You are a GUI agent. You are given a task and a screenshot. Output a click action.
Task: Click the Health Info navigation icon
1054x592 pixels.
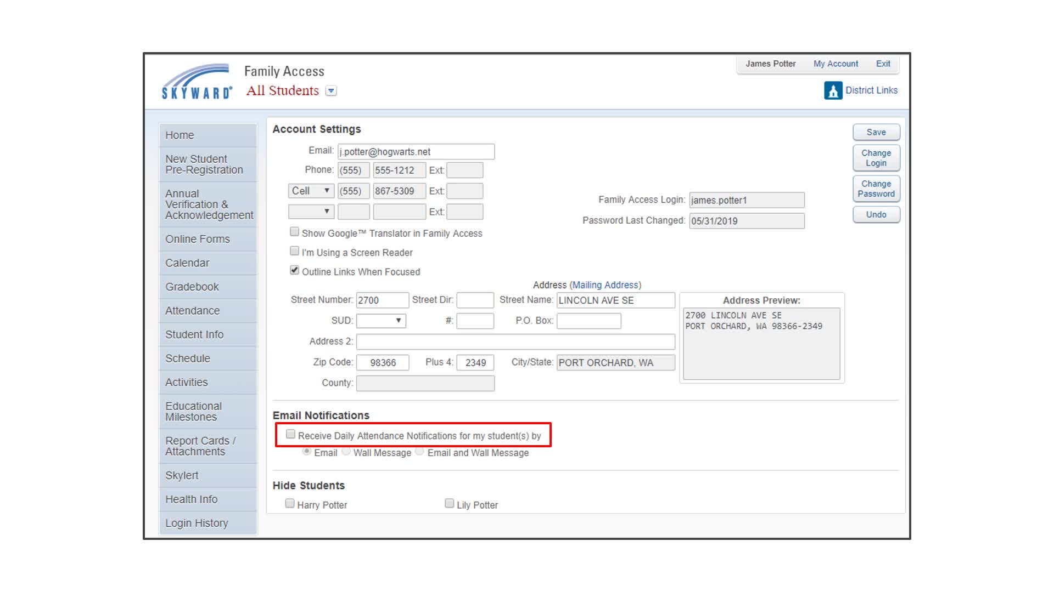(x=190, y=499)
